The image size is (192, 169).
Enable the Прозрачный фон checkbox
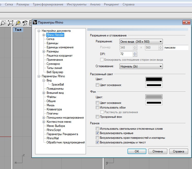point(98,117)
